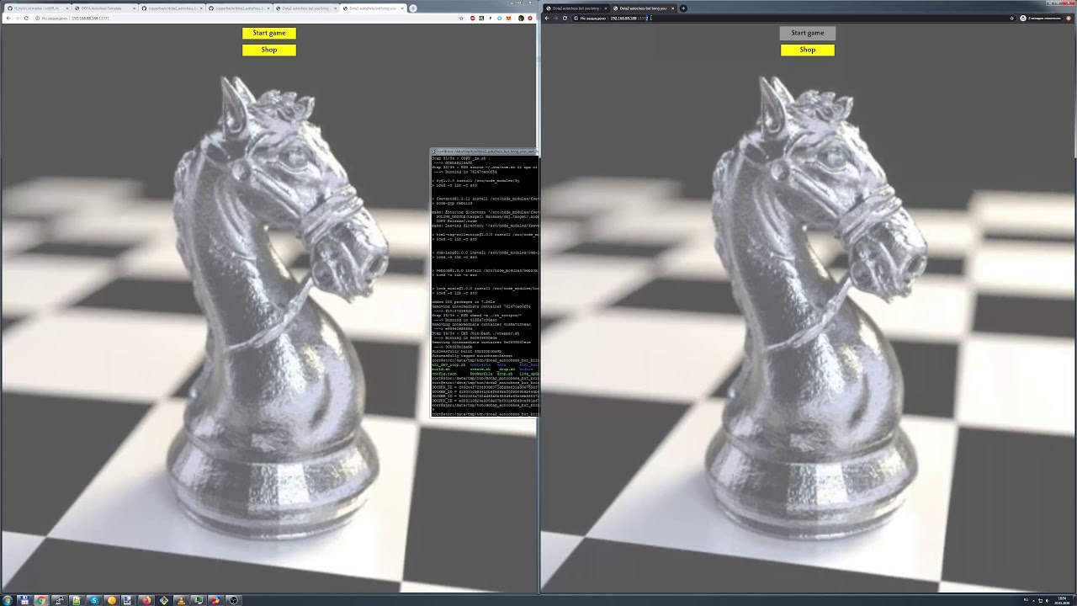The image size is (1077, 606).
Task: Click inside the terminal window
Action: pos(484,286)
